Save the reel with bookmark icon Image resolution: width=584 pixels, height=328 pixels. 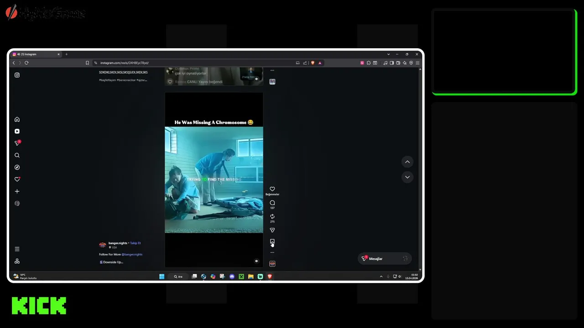pyautogui.click(x=272, y=242)
